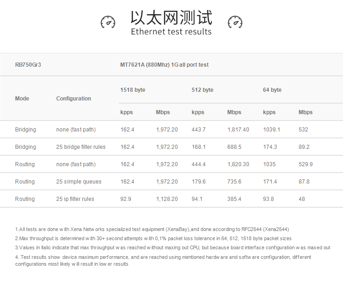The image size is (343, 289).
Task: Select the 174.3 kpps value
Action: pyautogui.click(x=270, y=147)
